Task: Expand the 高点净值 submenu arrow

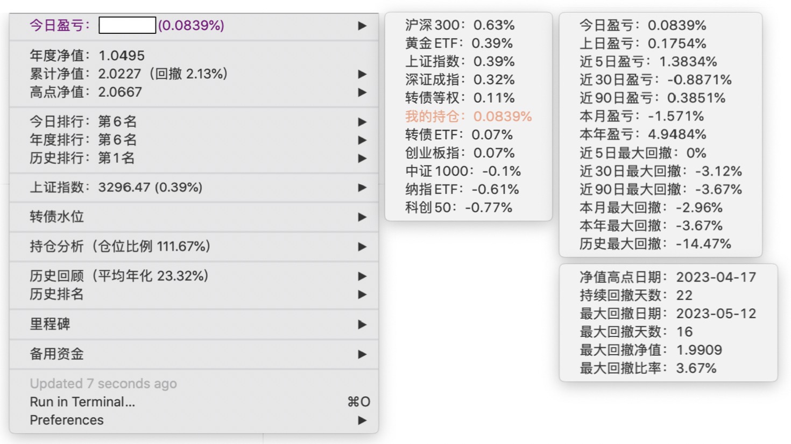Action: [x=362, y=92]
